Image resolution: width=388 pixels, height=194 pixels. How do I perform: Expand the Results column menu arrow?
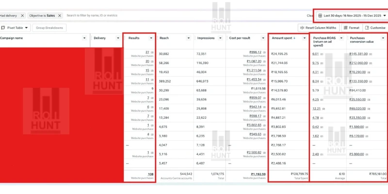coord(151,38)
